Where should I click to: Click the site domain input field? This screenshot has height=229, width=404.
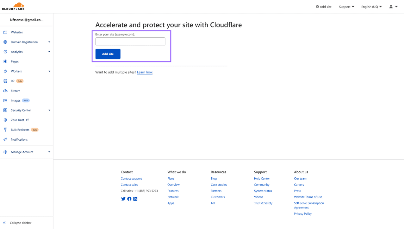(x=130, y=41)
